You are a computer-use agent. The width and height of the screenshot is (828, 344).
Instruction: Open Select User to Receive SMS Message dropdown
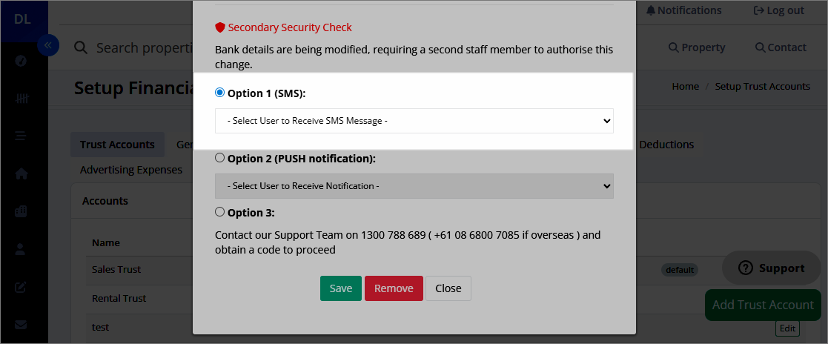click(414, 121)
